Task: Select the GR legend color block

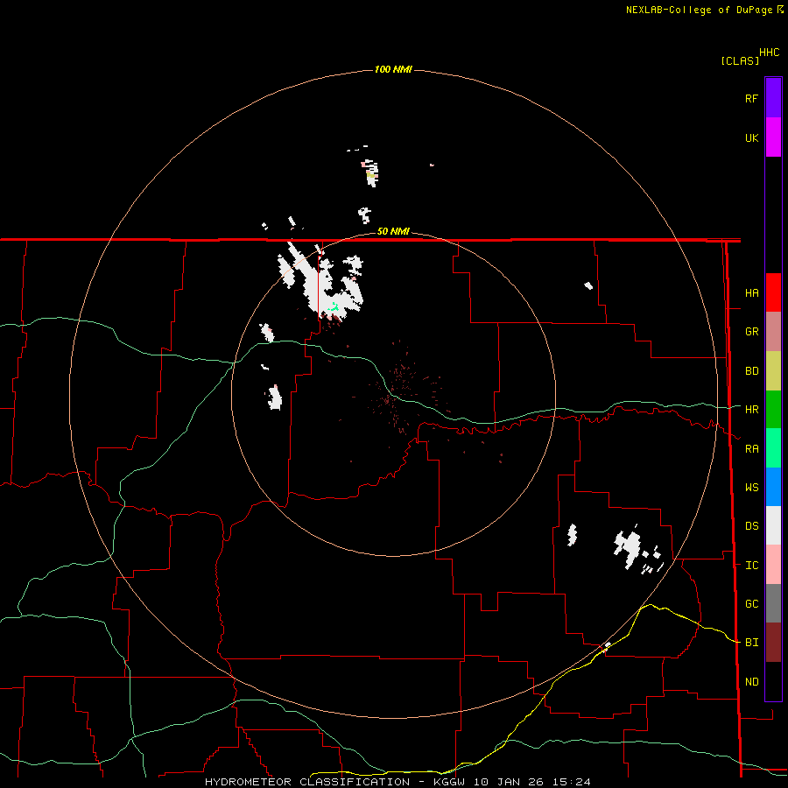Action: [773, 332]
